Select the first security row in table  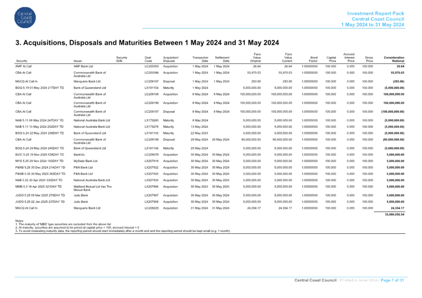pyautogui.click(x=25, y=65)
